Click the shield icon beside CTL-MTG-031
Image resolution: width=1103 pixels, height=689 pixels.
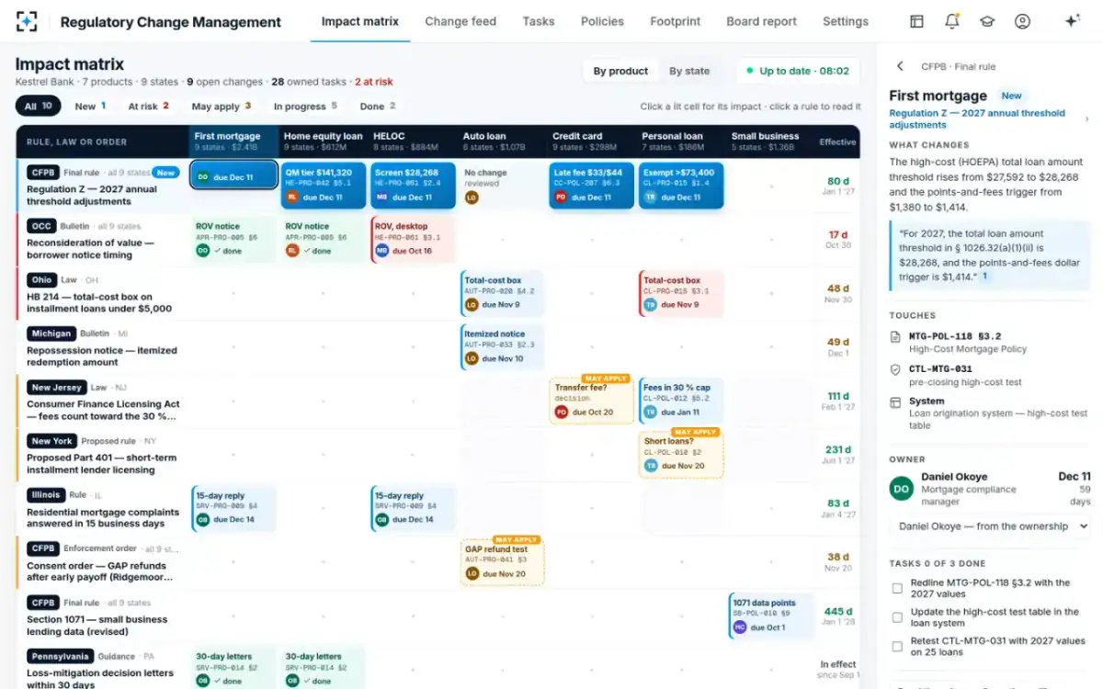895,368
